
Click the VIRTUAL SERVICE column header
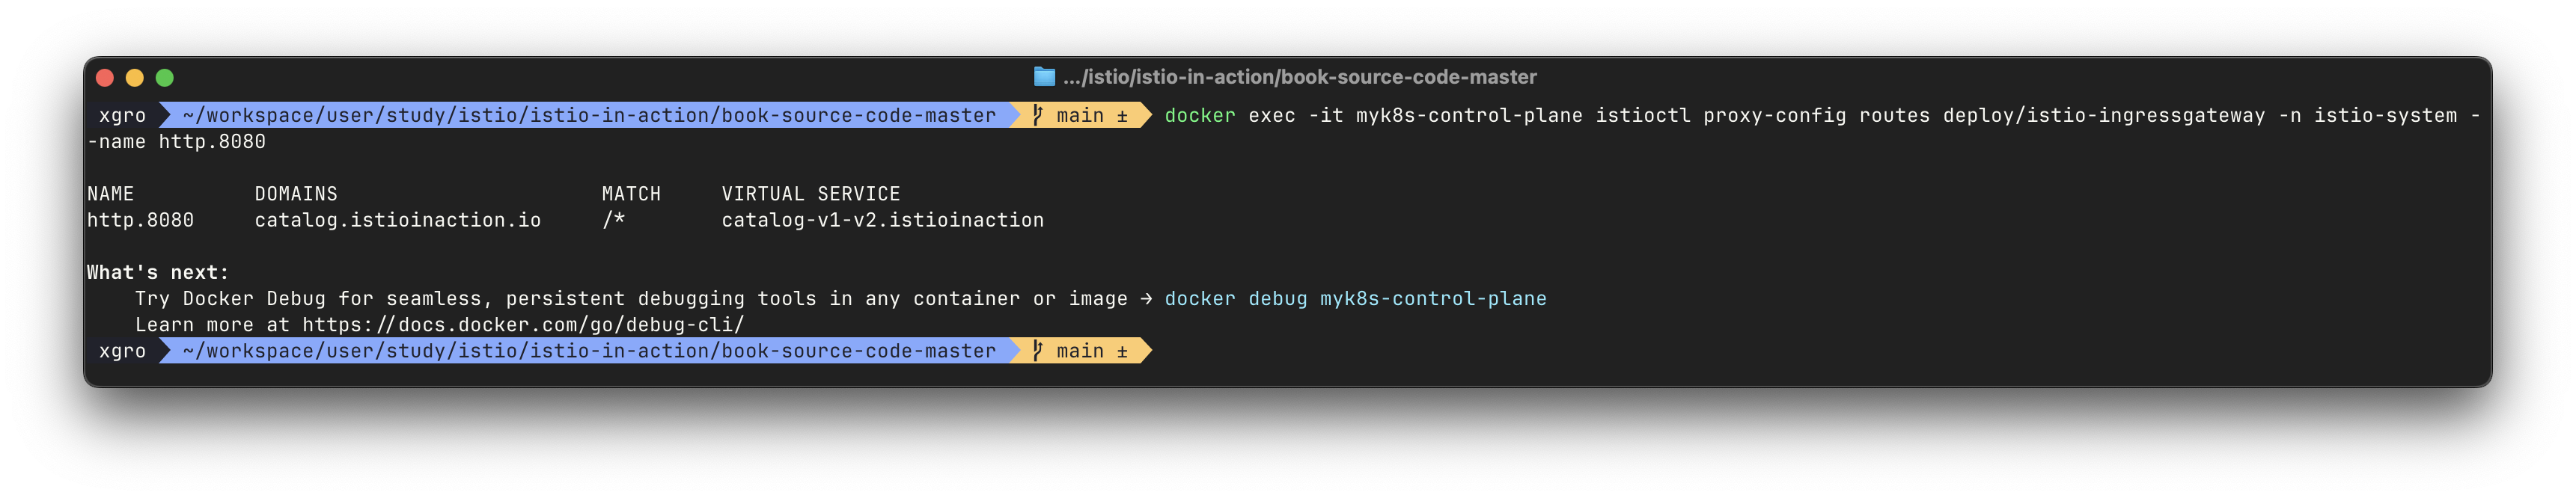click(x=811, y=194)
